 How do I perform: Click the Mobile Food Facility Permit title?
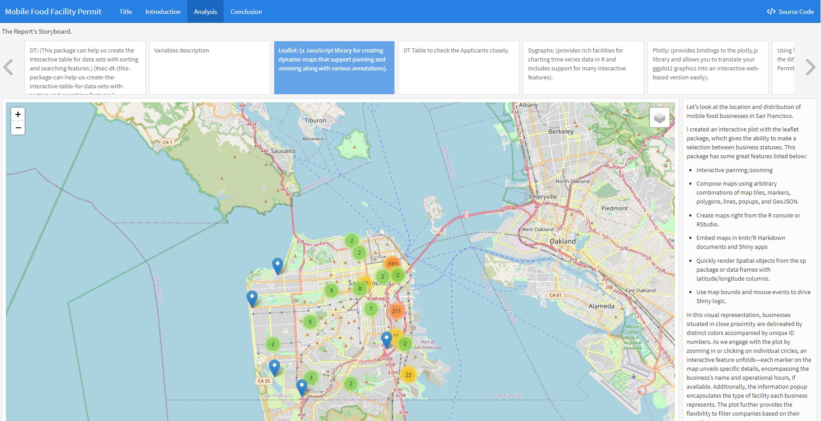point(53,12)
